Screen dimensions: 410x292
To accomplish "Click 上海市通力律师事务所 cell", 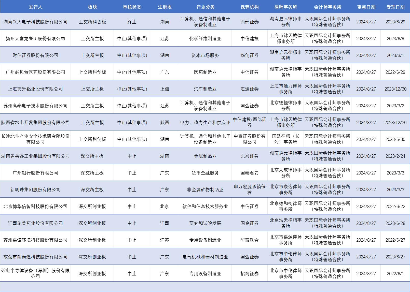I will pyautogui.click(x=285, y=89).
